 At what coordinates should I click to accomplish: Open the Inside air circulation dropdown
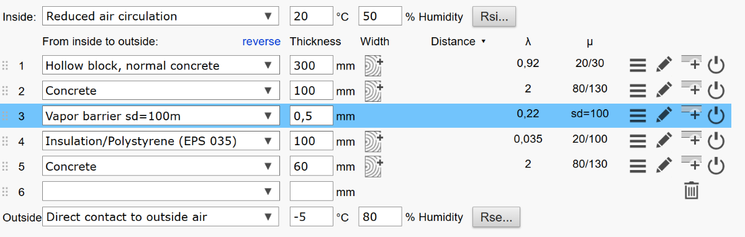pyautogui.click(x=161, y=16)
